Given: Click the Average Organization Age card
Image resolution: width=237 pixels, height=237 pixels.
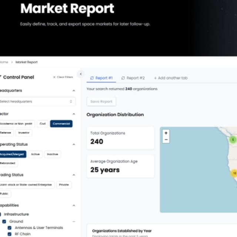Looking at the screenshot, I should [120, 166].
